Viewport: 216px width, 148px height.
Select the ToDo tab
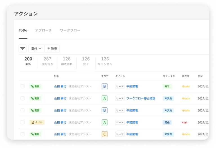tap(23, 30)
